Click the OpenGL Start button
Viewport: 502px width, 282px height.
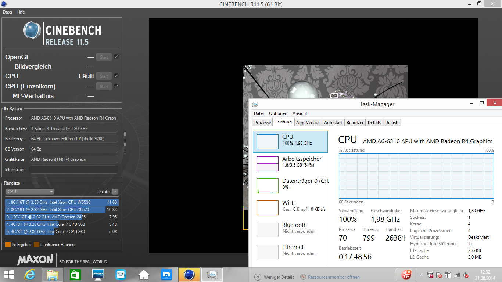(x=104, y=57)
